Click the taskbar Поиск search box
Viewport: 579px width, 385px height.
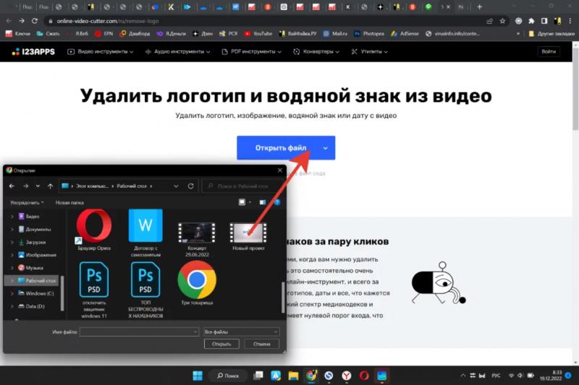228,376
